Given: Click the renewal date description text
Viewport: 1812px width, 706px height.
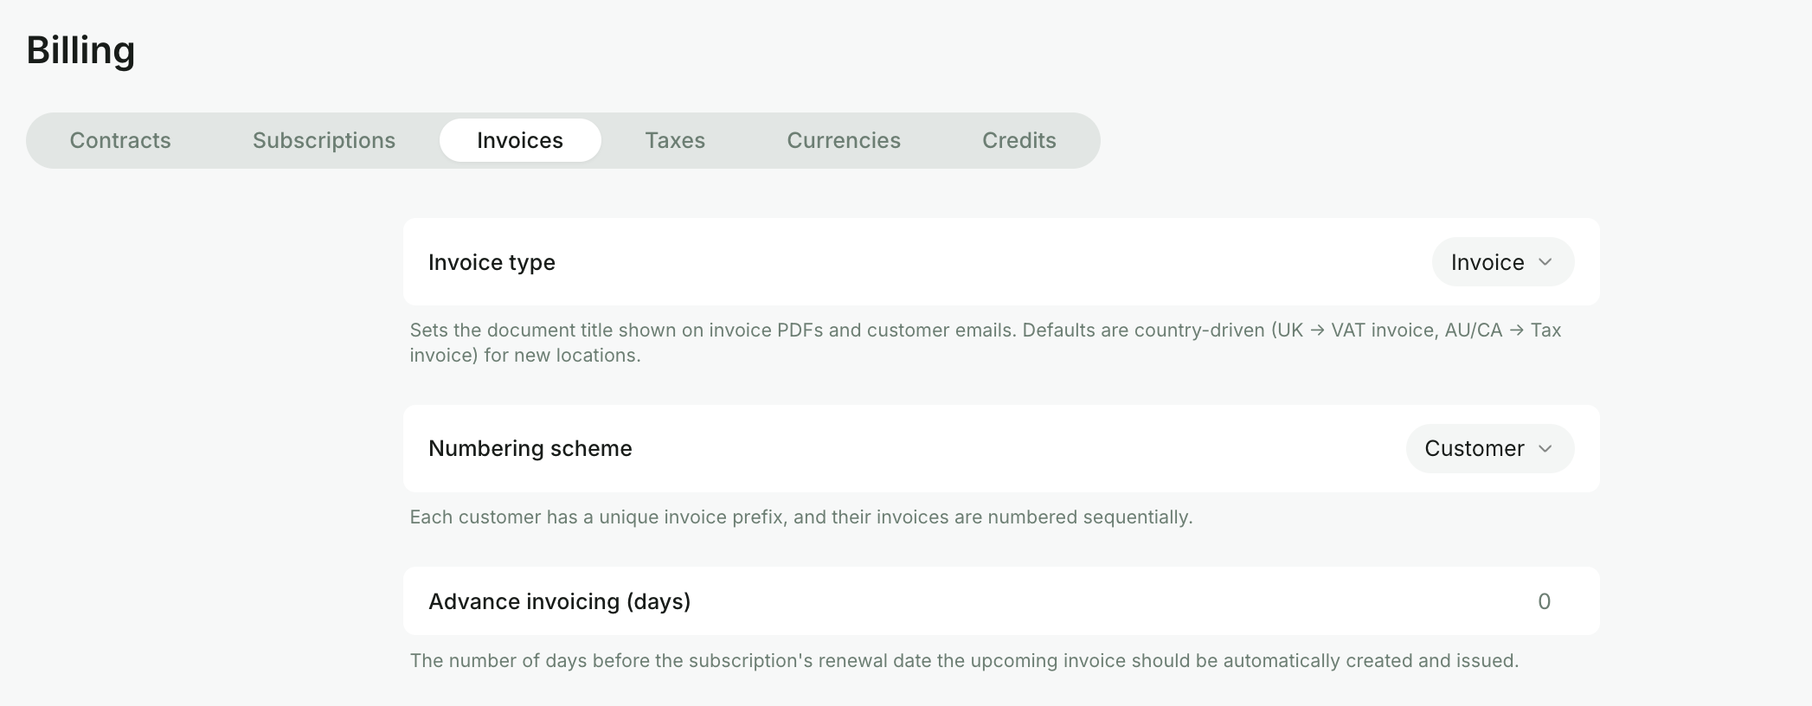Looking at the screenshot, I should [x=964, y=660].
